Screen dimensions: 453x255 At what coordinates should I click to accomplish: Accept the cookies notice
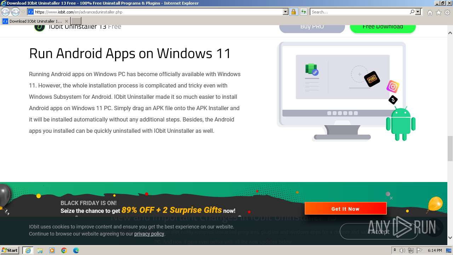tap(379, 232)
